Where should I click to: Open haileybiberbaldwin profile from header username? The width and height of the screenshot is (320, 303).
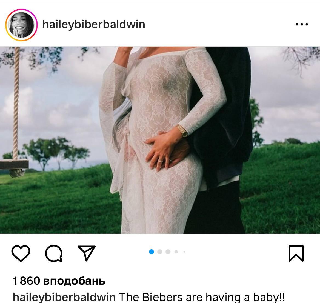[94, 24]
